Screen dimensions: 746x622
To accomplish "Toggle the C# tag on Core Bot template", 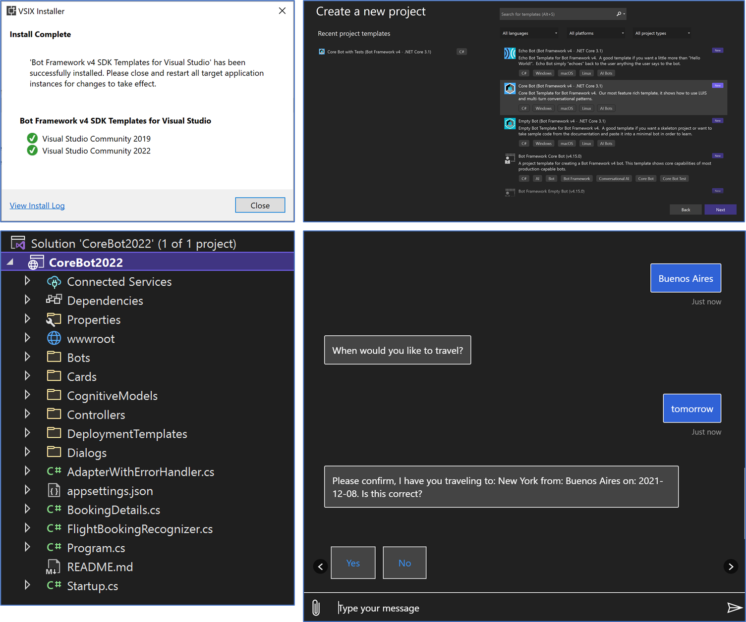I will (524, 108).
